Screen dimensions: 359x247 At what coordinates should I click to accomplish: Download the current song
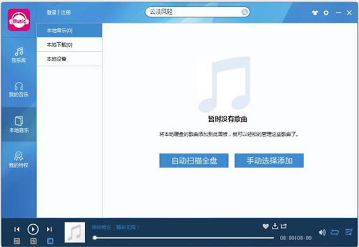tap(275, 226)
